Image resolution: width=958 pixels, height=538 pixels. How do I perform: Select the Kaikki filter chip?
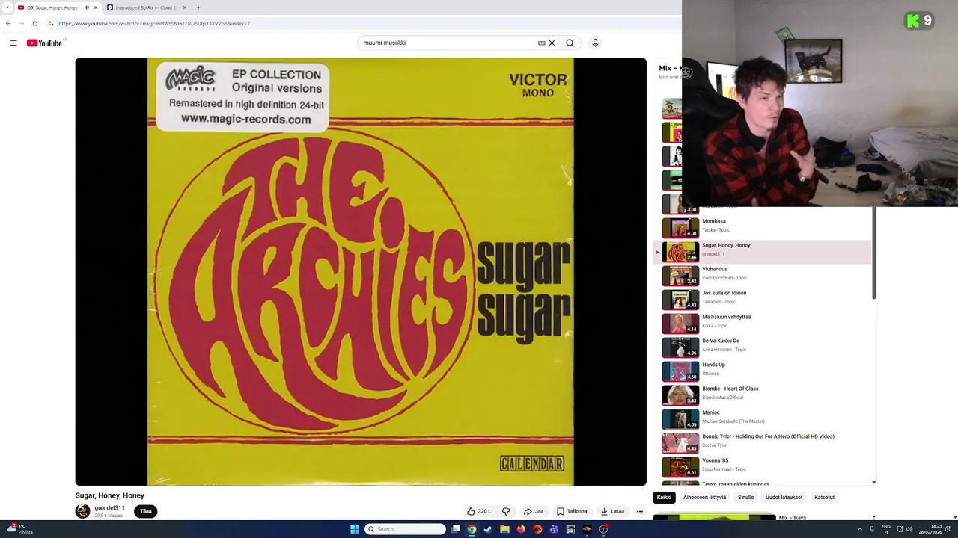pos(664,497)
